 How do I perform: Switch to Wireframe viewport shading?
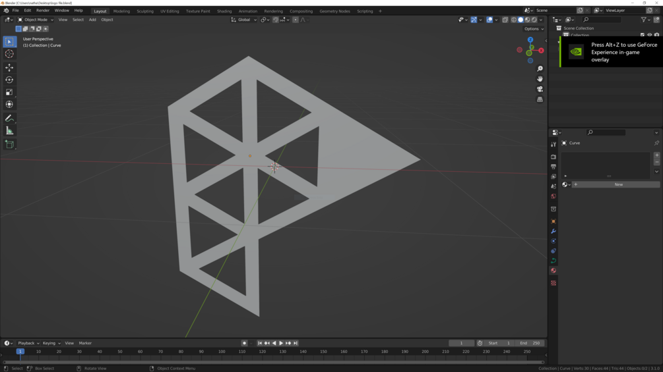[514, 20]
